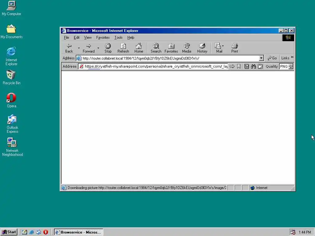This screenshot has height=236, width=315.
Task: Select the Internet Explorer desktop icon
Action: tap(11, 57)
